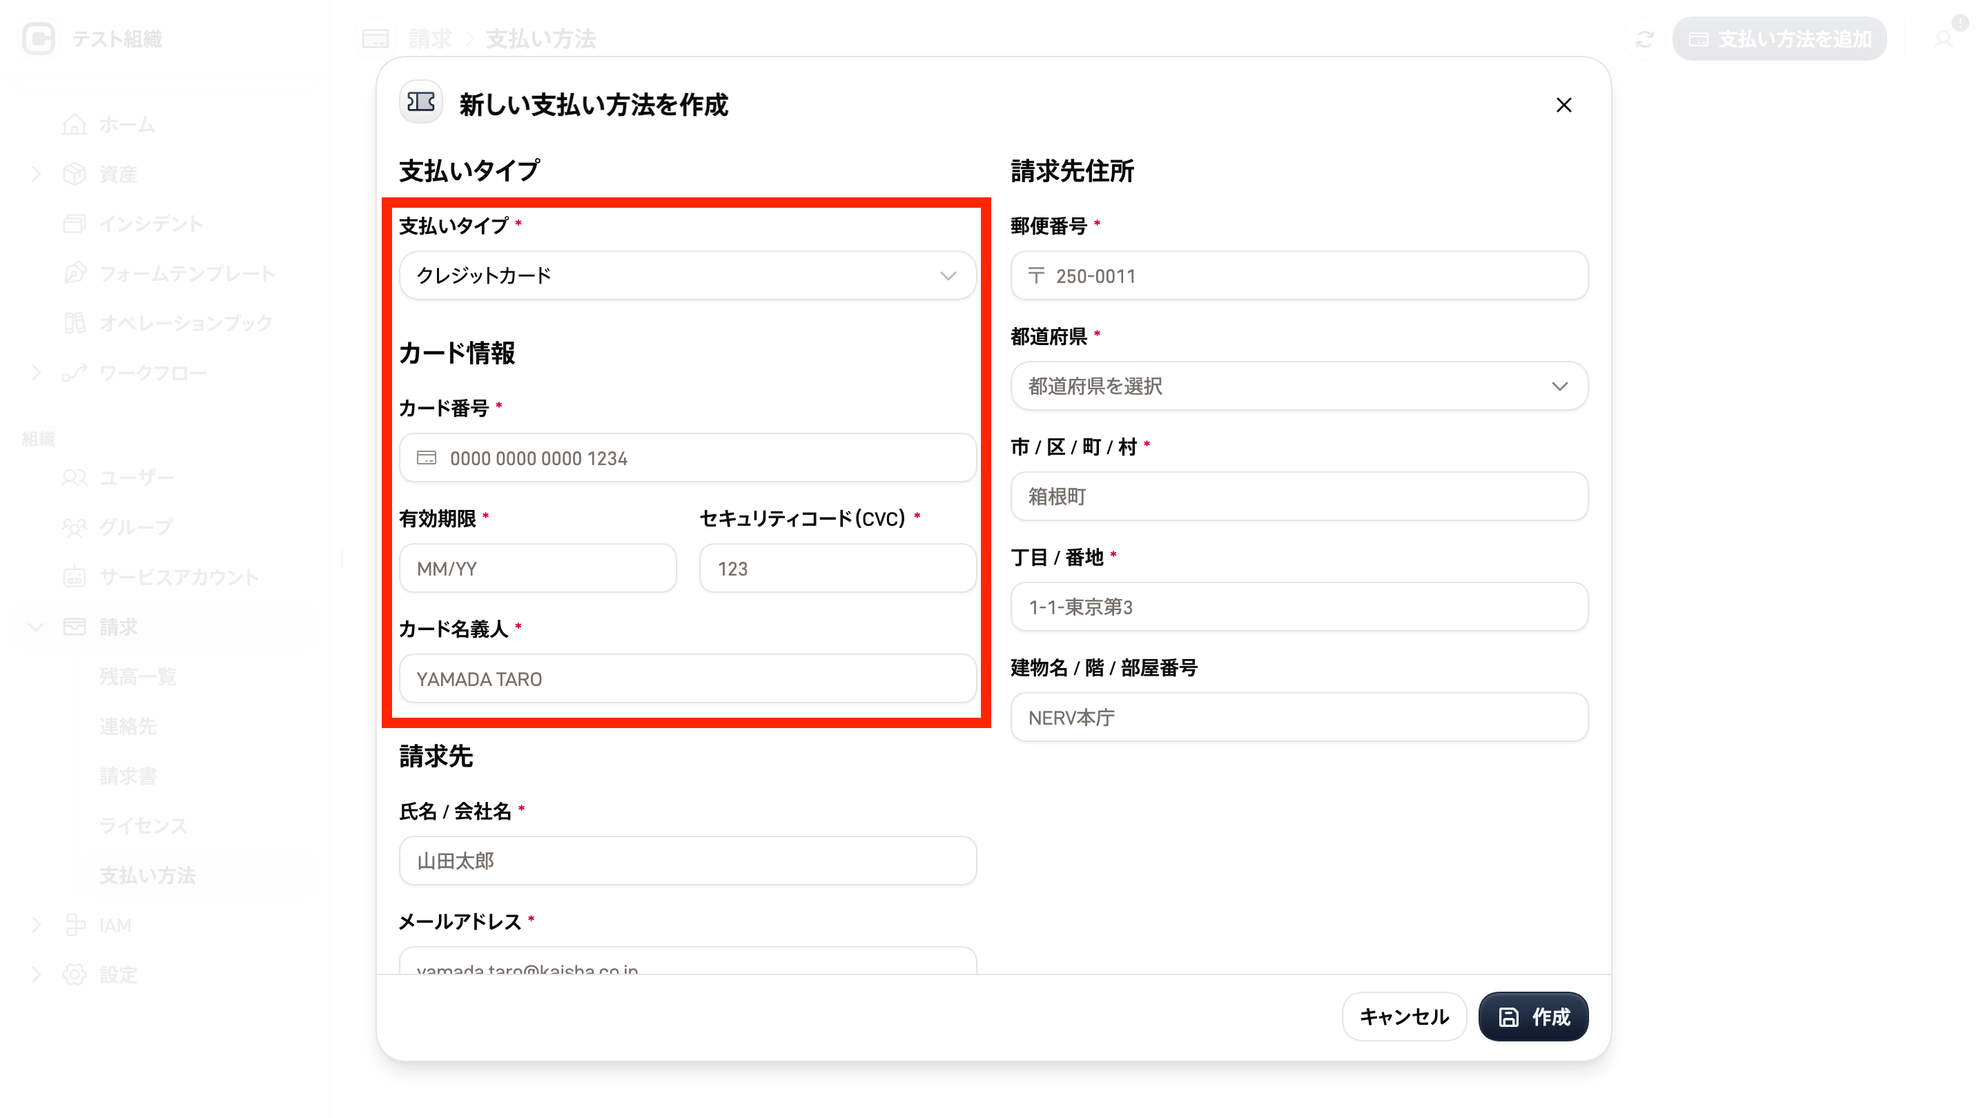Screen dimensions: 1988x1118
Task: Click the 支払い方法 breadcrumb
Action: point(541,39)
